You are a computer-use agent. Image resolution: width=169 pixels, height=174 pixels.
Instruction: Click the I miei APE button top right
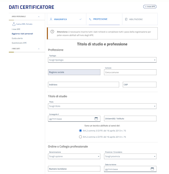click(150, 7)
